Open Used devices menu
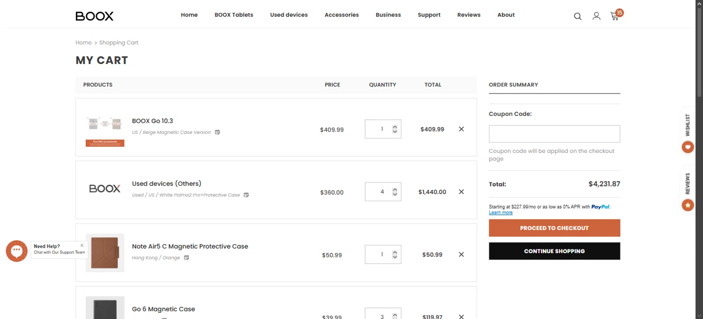Image resolution: width=703 pixels, height=319 pixels. point(289,15)
